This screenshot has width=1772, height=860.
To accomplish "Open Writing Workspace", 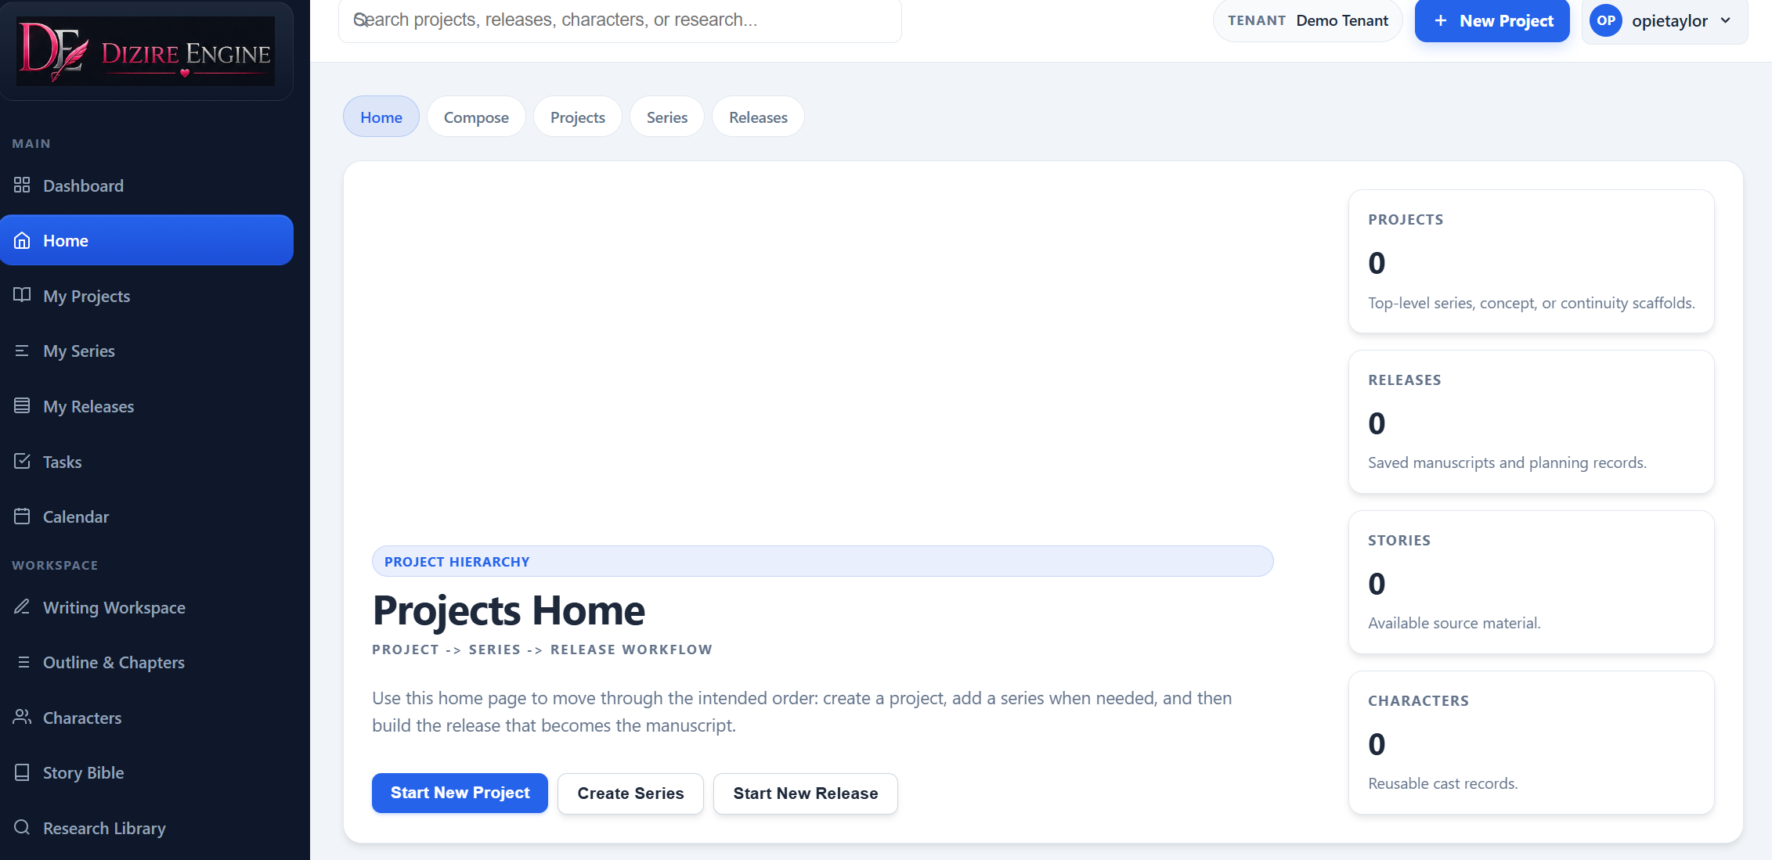I will (146, 607).
